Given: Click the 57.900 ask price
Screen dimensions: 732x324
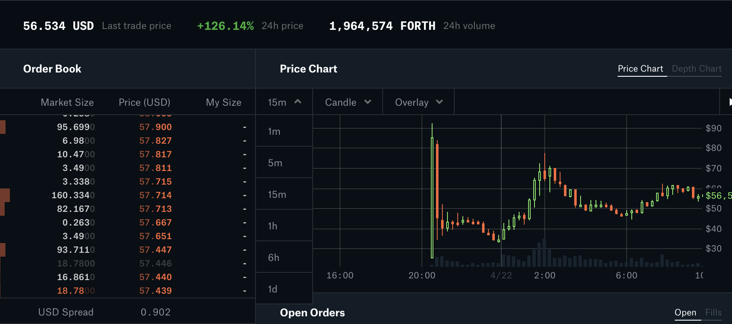Looking at the screenshot, I should [155, 127].
